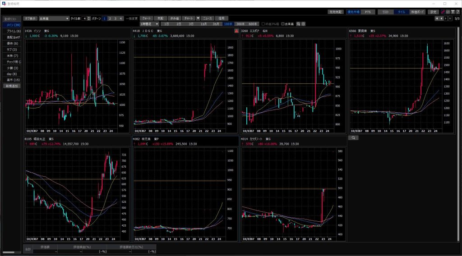The height and width of the screenshot is (256, 462).
Task: Enable the 出来高 checkbox
Action: 283,23
